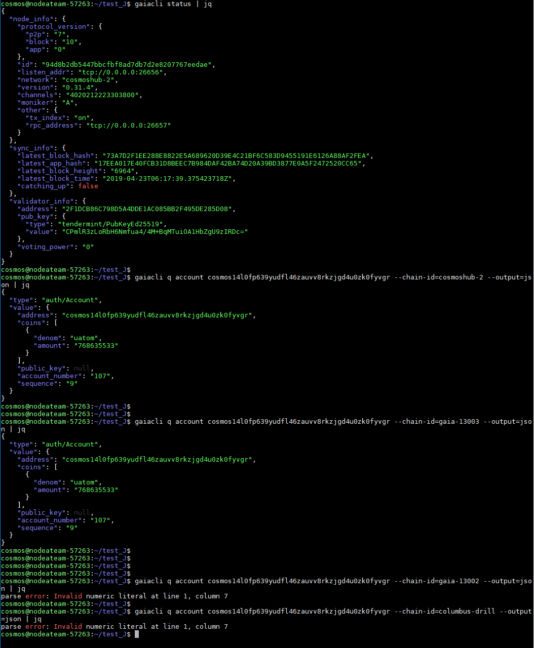Click the amount value "768635533"
The width and height of the screenshot is (534, 648).
tap(98, 345)
